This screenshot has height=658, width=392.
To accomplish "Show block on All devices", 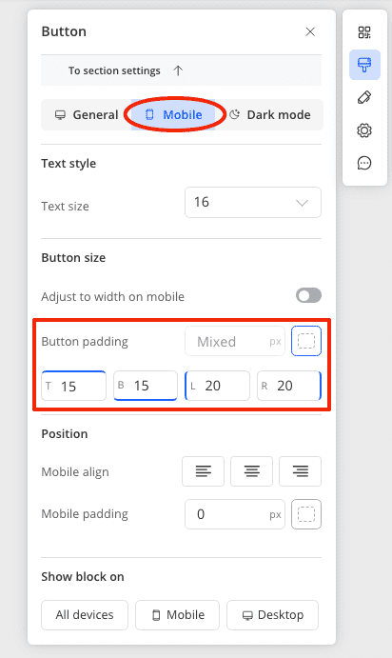I will pos(85,615).
